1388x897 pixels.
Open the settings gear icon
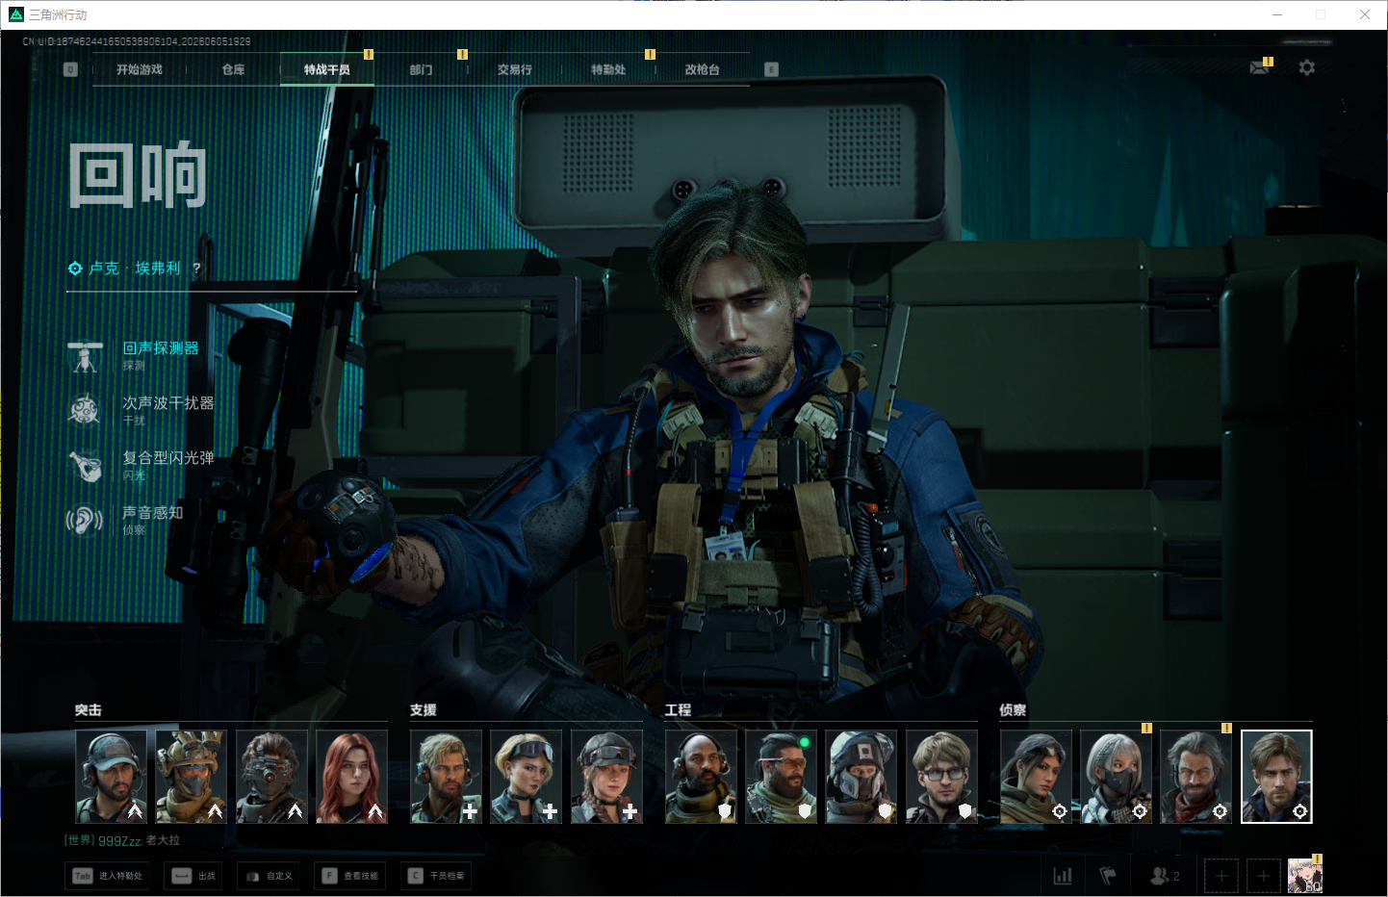point(1306,67)
